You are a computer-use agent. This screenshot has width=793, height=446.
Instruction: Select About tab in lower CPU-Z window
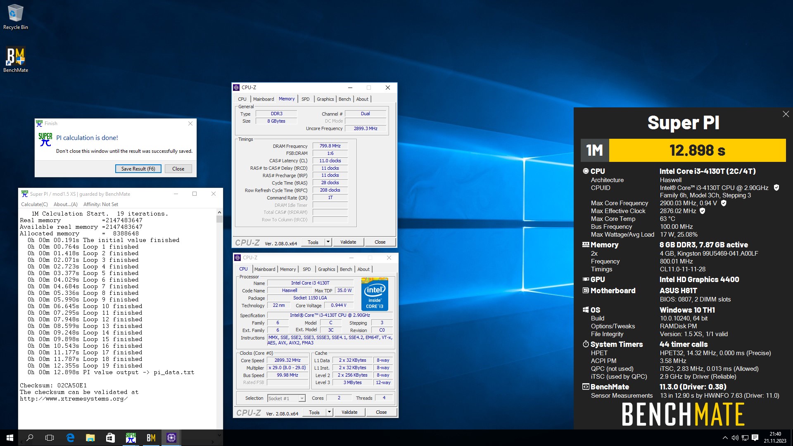[363, 269]
